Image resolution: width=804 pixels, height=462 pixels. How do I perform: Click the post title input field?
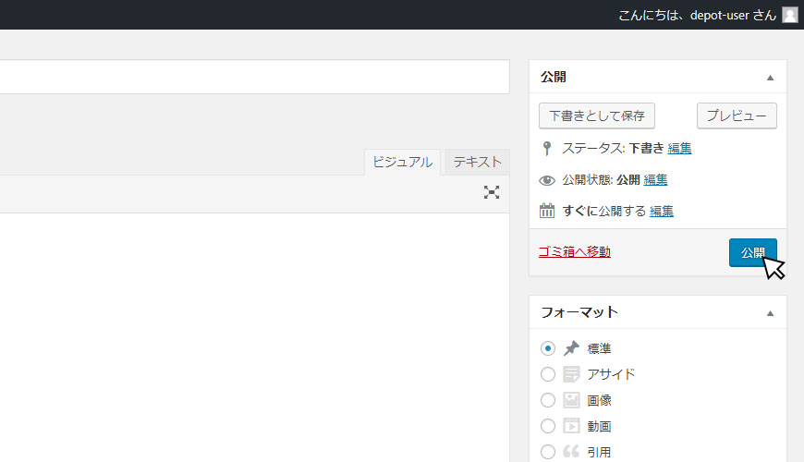pos(254,77)
